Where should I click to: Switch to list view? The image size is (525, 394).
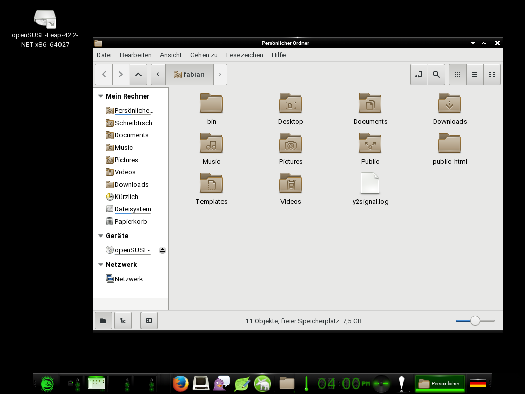point(475,74)
